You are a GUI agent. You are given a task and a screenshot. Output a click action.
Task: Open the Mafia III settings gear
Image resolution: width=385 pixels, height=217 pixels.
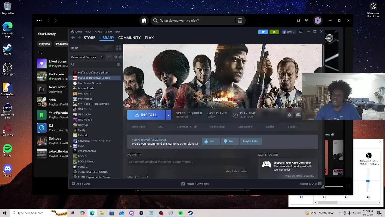(290, 115)
